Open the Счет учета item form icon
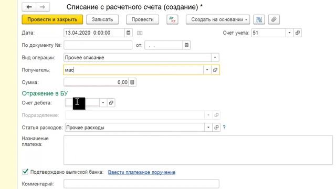 pos(298,33)
